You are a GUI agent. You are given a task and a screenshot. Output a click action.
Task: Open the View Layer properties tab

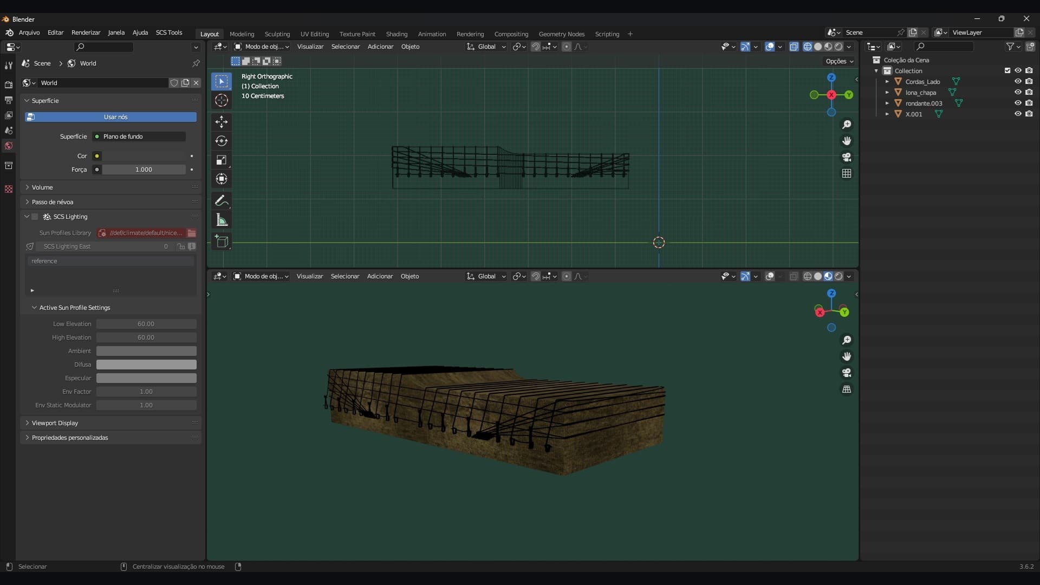pyautogui.click(x=8, y=115)
